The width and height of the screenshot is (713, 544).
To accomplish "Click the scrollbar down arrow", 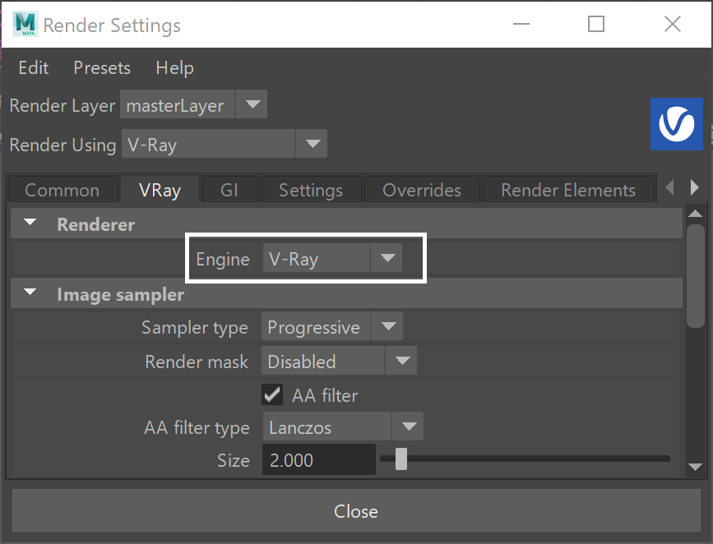I will [695, 467].
